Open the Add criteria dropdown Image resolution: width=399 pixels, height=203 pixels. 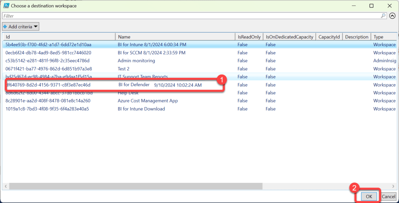(x=21, y=27)
